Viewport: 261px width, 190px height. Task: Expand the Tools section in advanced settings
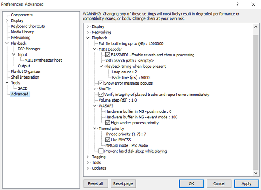pos(88,162)
